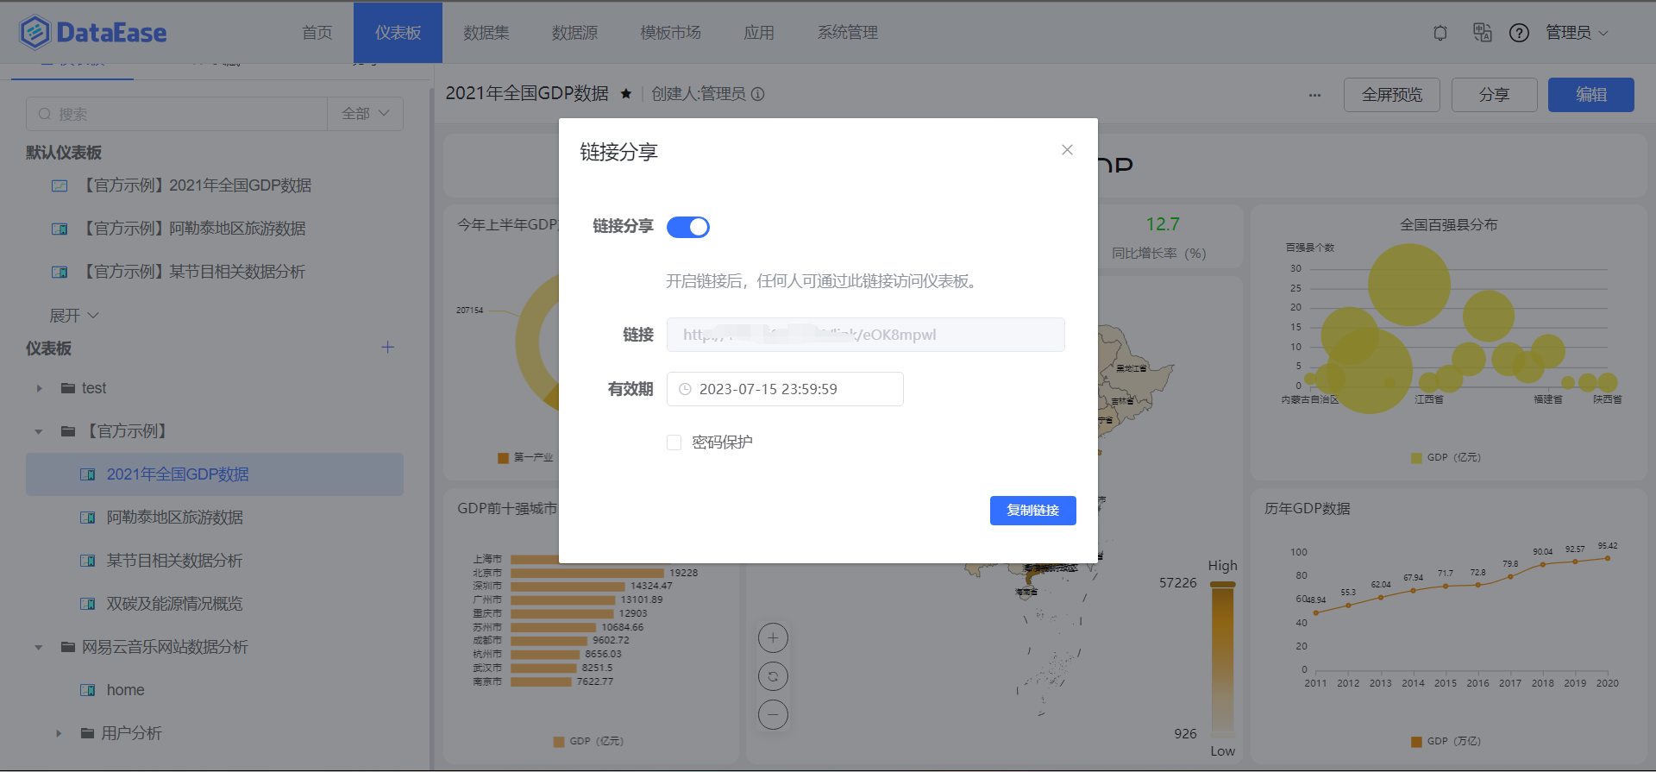Expand the 展开 default dashboards list
The width and height of the screenshot is (1656, 772).
74,316
